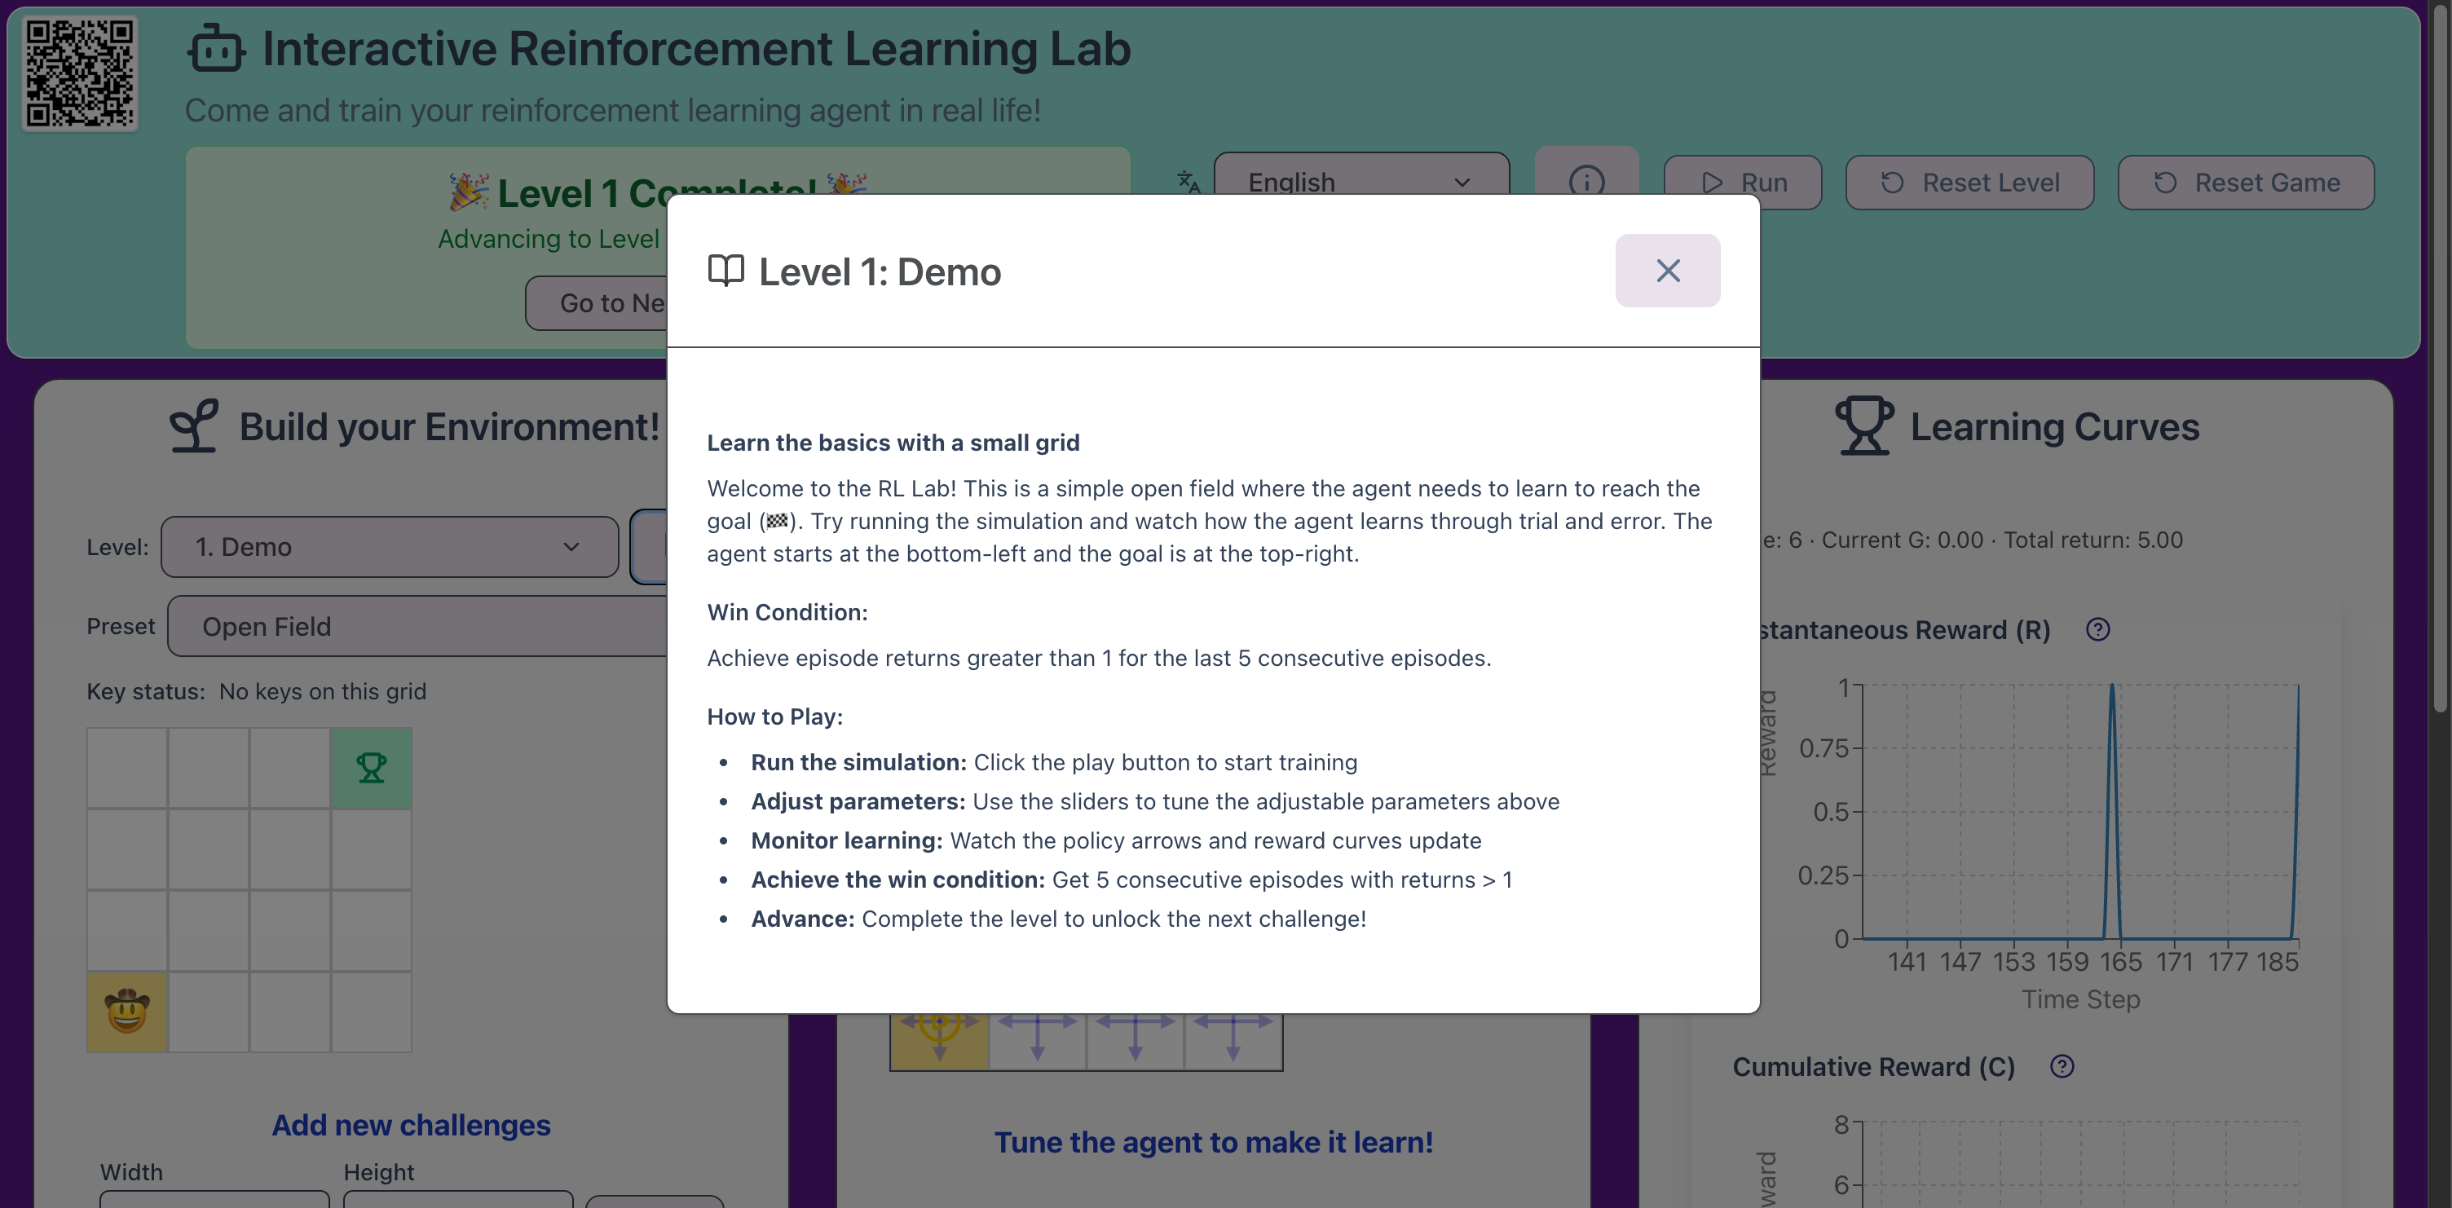Screen dimensions: 2452x1208
Task: Click the Learning Curves trophy icon
Action: [x=1863, y=425]
